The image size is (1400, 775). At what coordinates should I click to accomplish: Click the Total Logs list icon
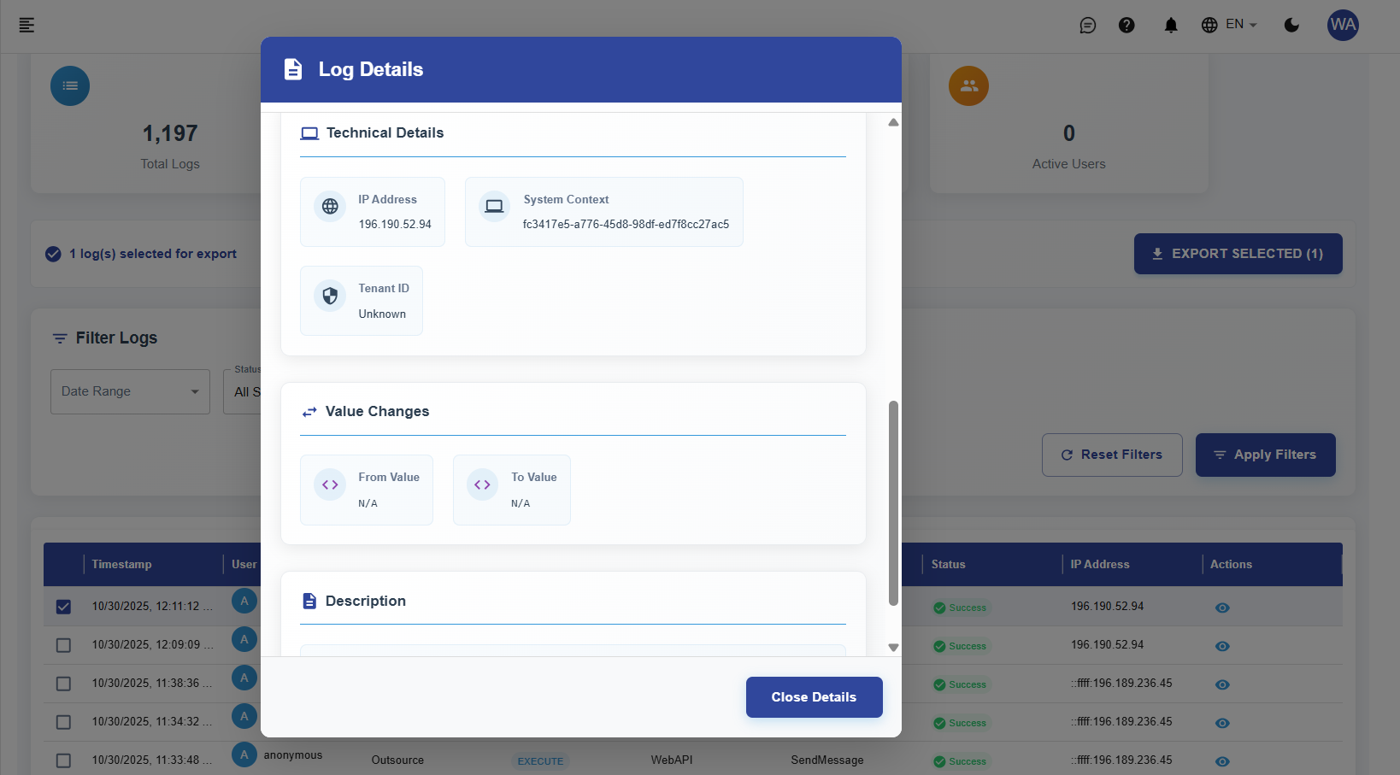point(70,85)
